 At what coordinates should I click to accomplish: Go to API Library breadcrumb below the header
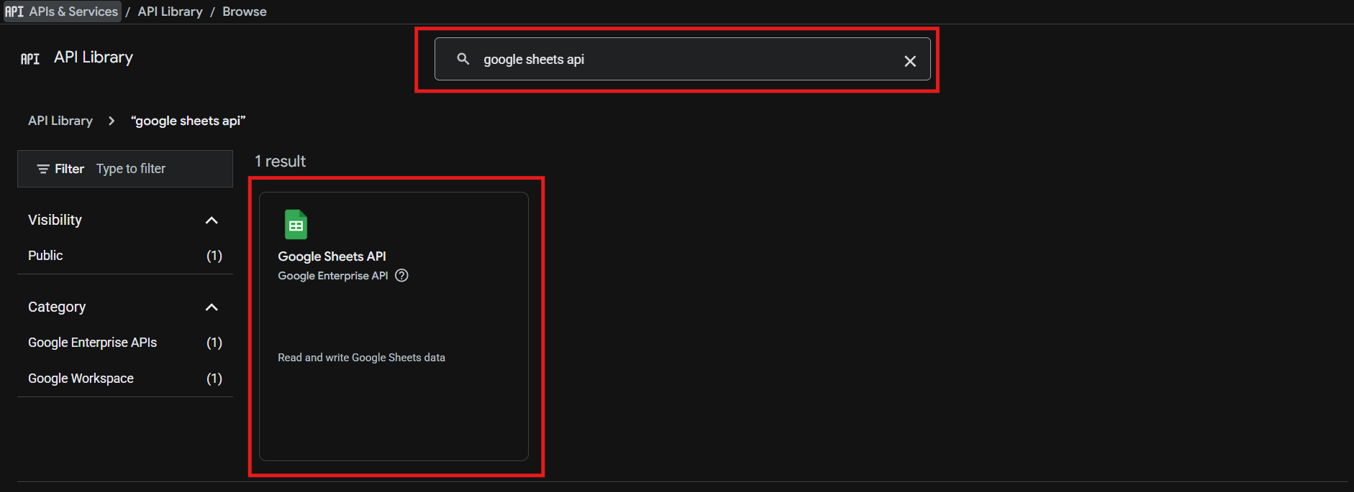(x=60, y=121)
